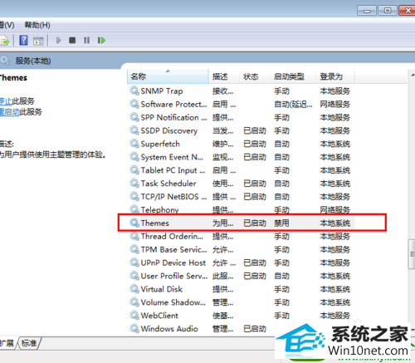Sort by the 描述 column header
415x363 pixels.
click(x=224, y=76)
